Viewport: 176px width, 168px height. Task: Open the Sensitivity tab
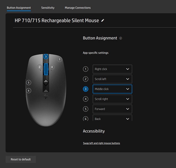coord(48,8)
